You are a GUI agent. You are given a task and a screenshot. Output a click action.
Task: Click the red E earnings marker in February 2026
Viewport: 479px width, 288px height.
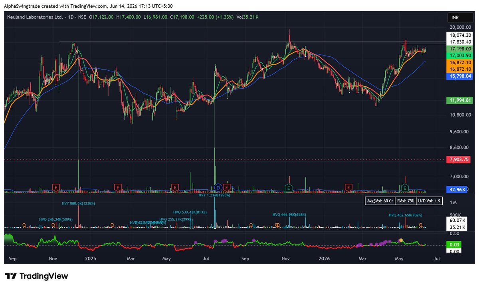349,187
